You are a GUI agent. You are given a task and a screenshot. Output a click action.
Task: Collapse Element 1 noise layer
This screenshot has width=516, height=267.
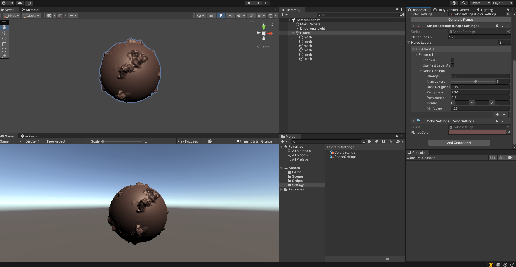[x=417, y=55]
